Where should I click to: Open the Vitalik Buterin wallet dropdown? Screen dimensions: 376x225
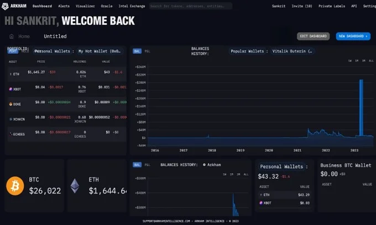coord(293,51)
